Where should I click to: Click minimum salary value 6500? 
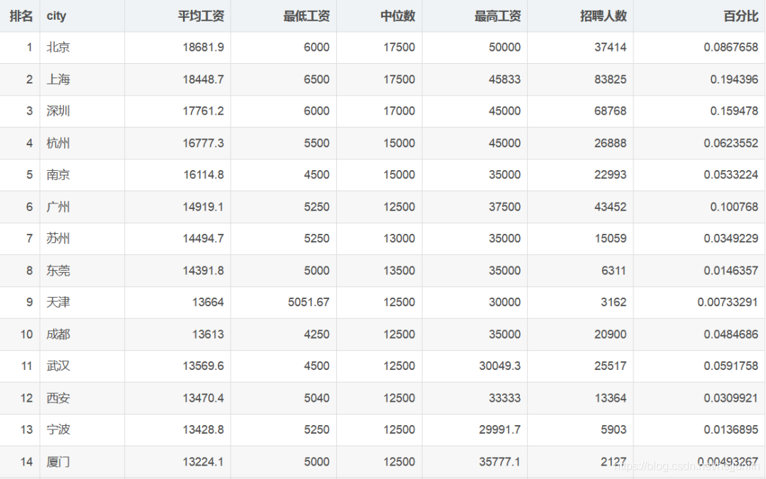[x=316, y=79]
